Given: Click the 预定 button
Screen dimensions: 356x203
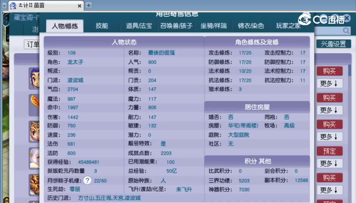Looking at the screenshot, I should point(329,151).
